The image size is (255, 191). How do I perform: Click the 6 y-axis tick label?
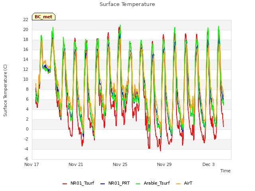pyautogui.click(x=27, y=99)
